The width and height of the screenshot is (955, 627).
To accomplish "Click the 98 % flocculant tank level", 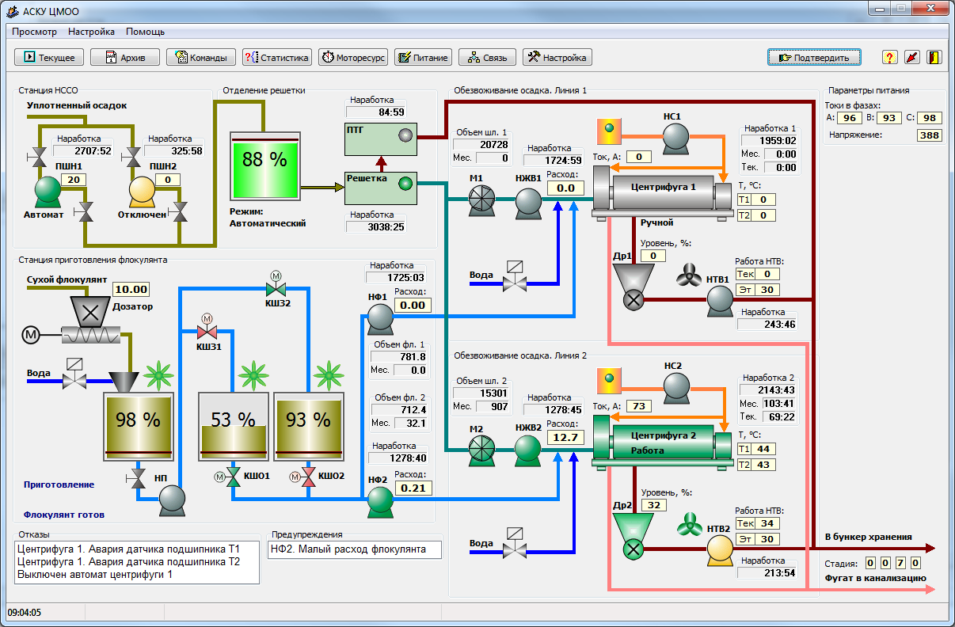I will pos(139,425).
